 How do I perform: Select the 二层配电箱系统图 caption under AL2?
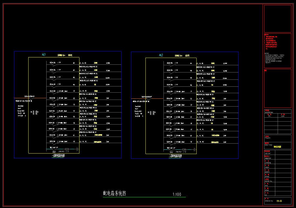click(175, 156)
